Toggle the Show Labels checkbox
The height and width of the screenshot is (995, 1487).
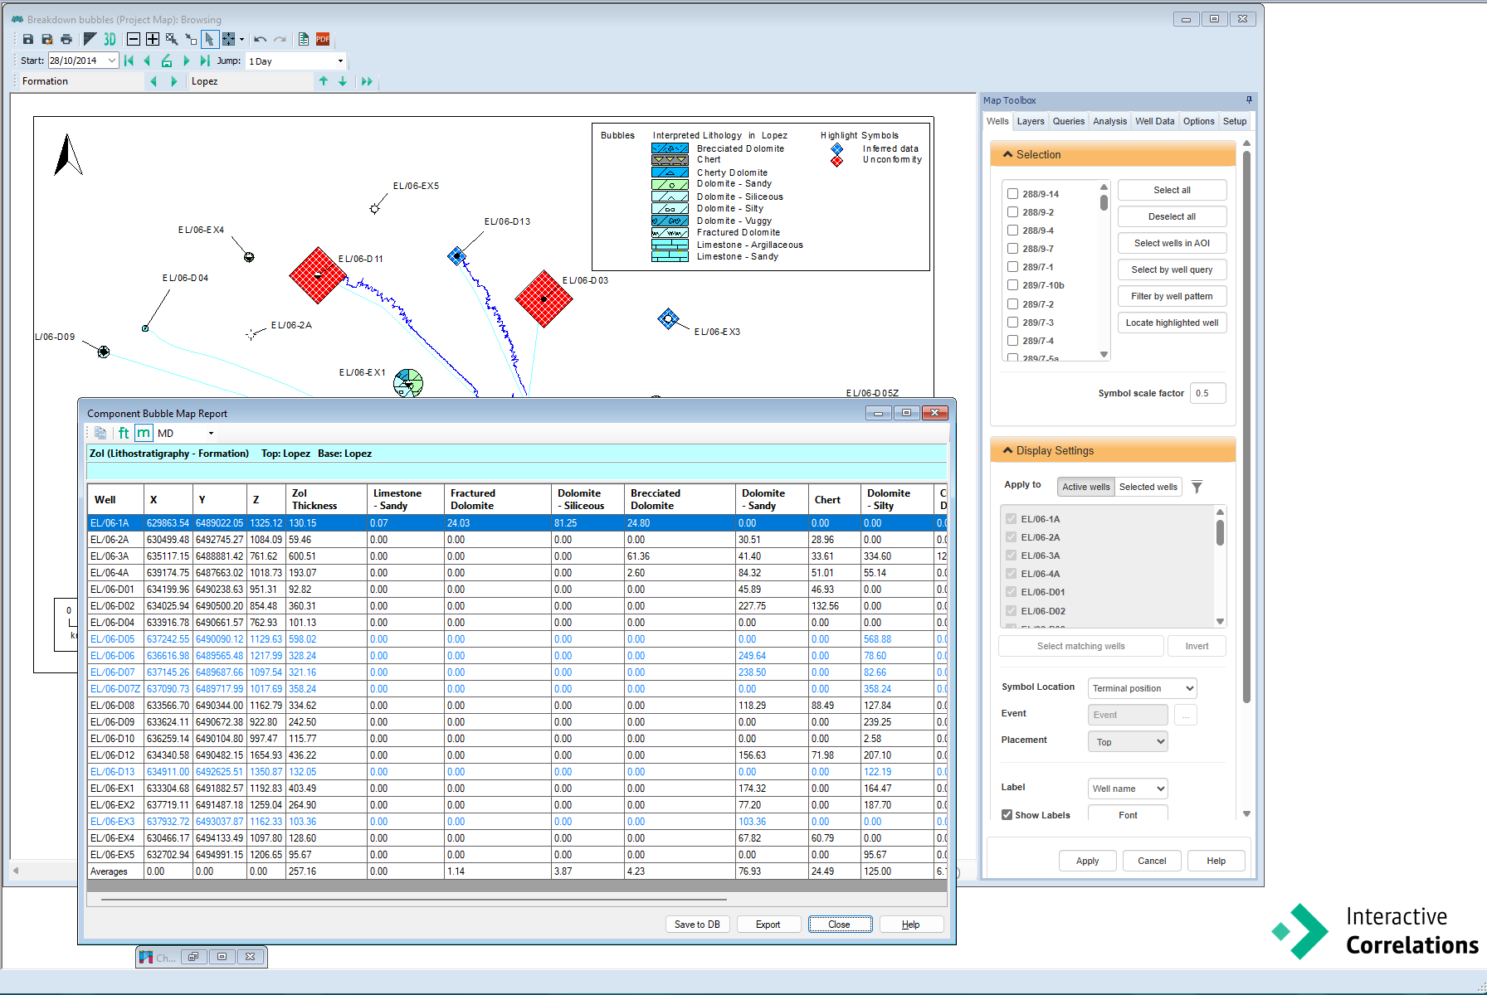[x=1007, y=815]
